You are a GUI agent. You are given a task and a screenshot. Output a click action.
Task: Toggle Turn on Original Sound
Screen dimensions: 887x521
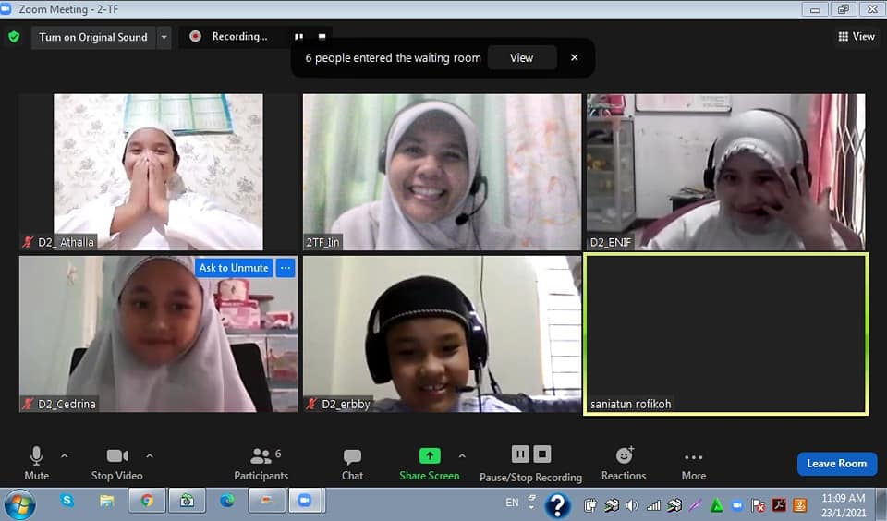(x=92, y=37)
